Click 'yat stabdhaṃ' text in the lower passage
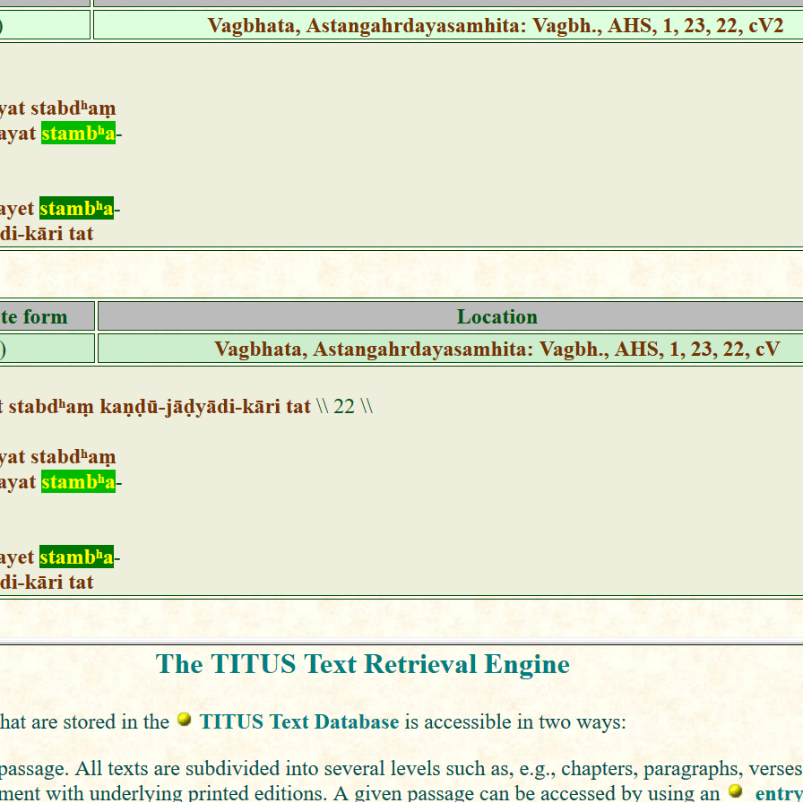 point(58,458)
